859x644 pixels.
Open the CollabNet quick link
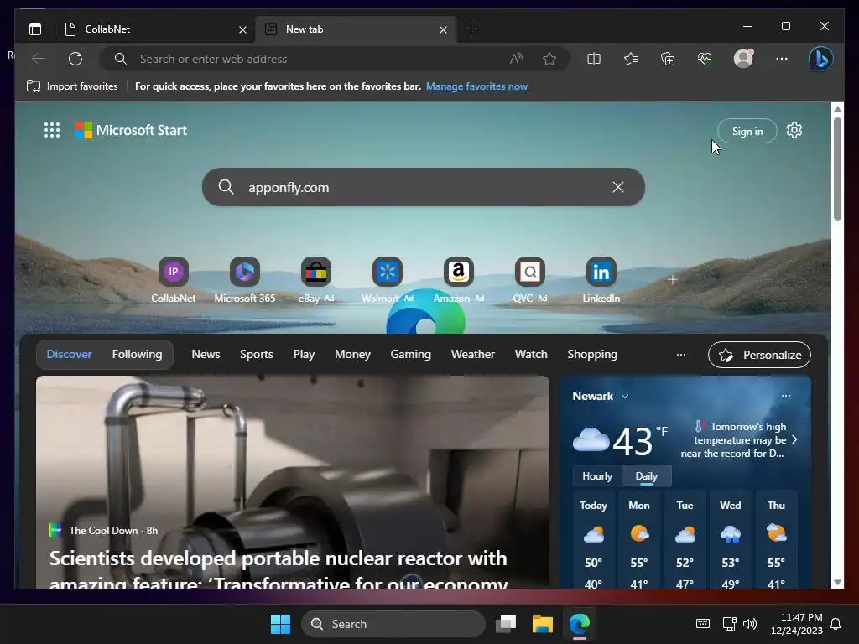(x=173, y=279)
